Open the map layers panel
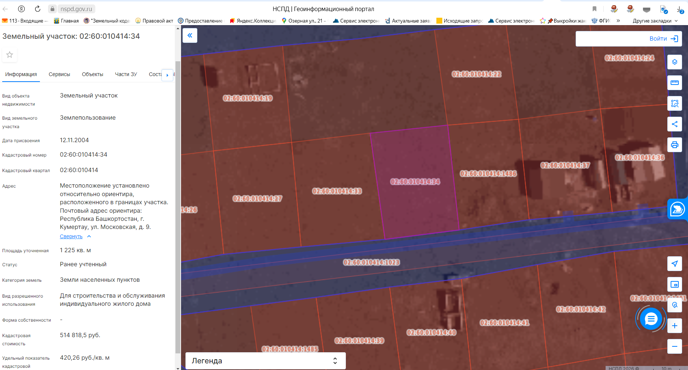The width and height of the screenshot is (688, 370). coord(674,62)
